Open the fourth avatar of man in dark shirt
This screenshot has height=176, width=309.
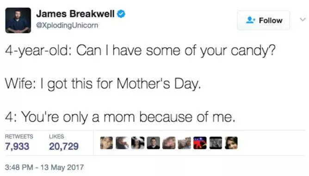tap(153, 143)
